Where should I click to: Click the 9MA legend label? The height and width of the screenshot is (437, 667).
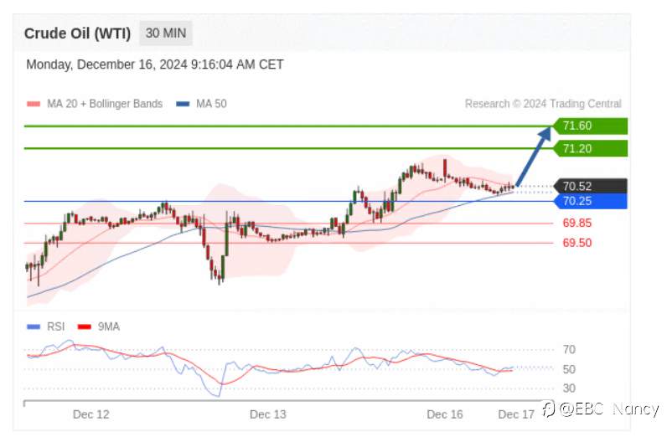(x=109, y=326)
